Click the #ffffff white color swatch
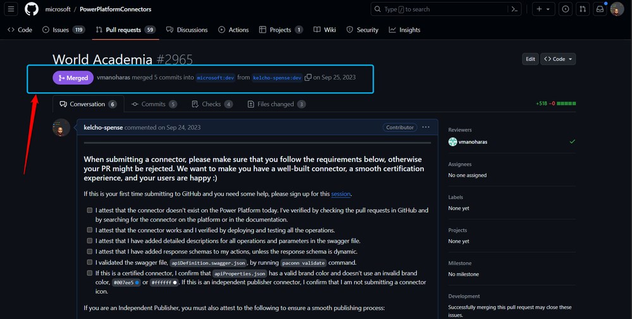The image size is (632, 319). click(x=175, y=282)
